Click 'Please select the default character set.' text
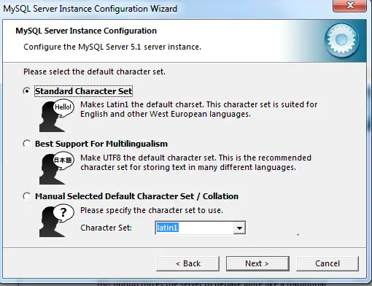Image resolution: width=372 pixels, height=286 pixels. [94, 71]
